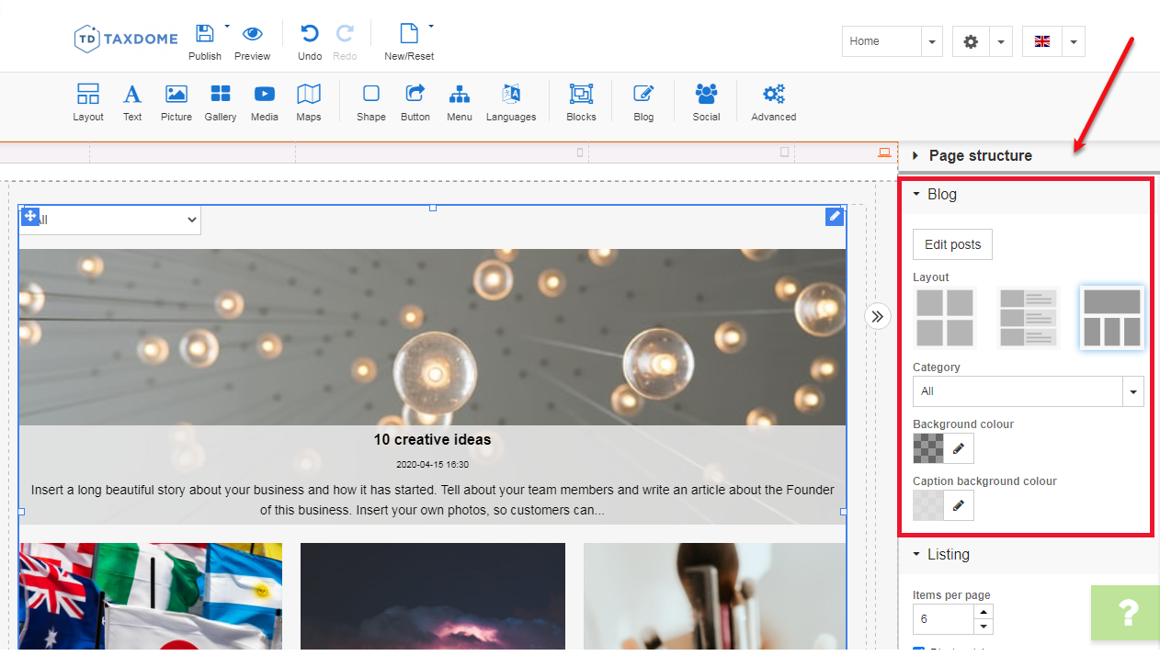Click the Publish save icon
The width and height of the screenshot is (1160, 667).
[204, 34]
